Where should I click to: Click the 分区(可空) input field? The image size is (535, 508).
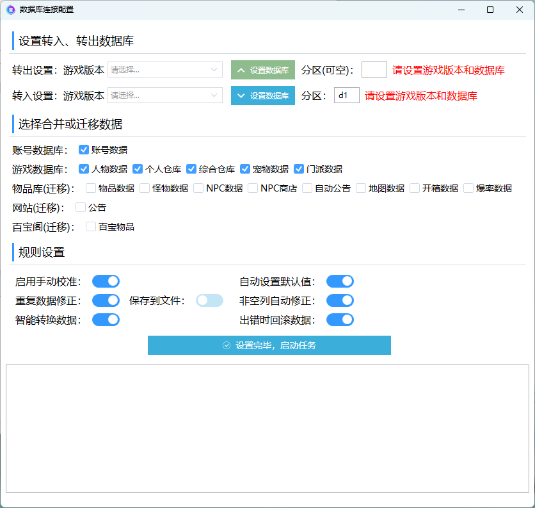tap(374, 70)
